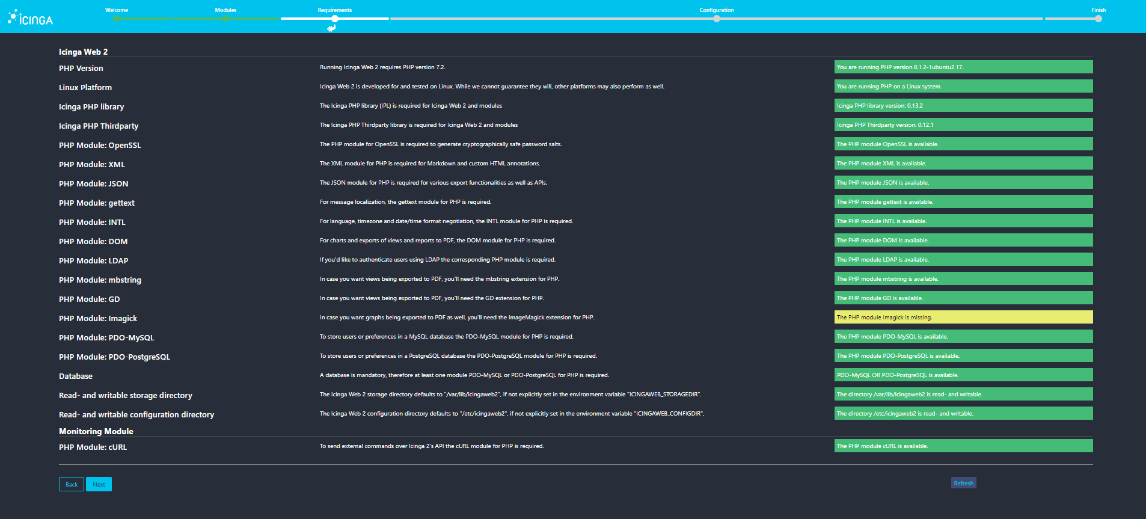Click the return arrow icon under Requirements
1146x519 pixels.
[331, 28]
